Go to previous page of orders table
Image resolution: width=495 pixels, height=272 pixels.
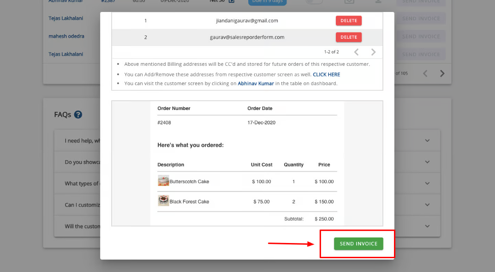click(425, 73)
